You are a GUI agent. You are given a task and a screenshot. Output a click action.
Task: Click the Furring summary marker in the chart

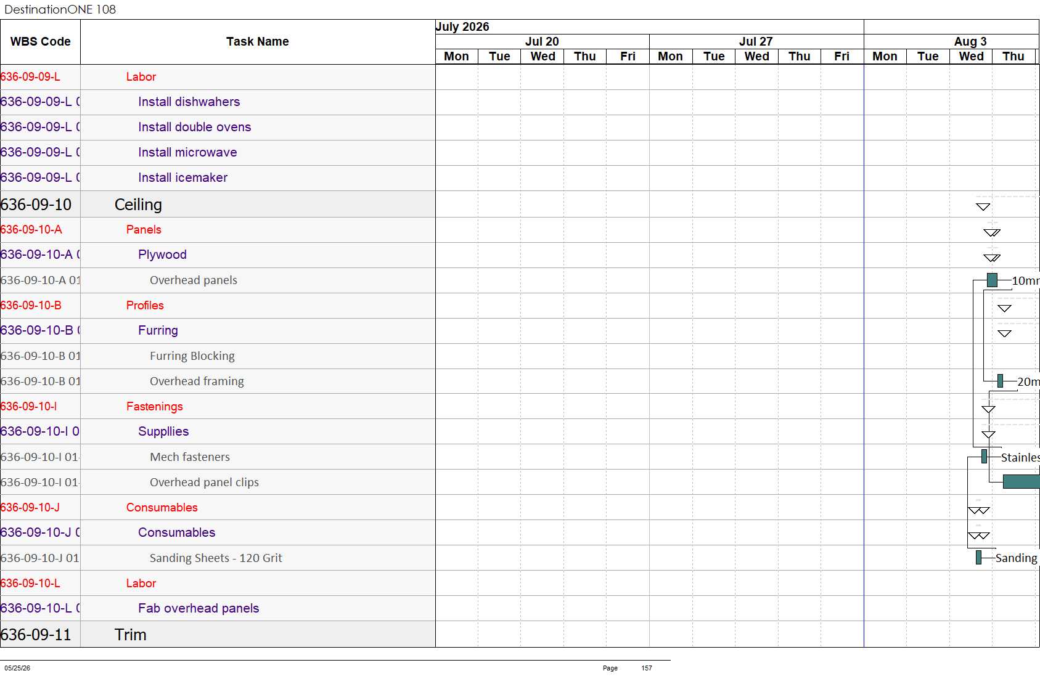pyautogui.click(x=1005, y=333)
